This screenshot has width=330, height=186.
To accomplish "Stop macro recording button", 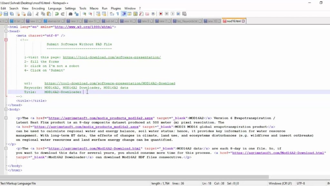I will [x=167, y=14].
